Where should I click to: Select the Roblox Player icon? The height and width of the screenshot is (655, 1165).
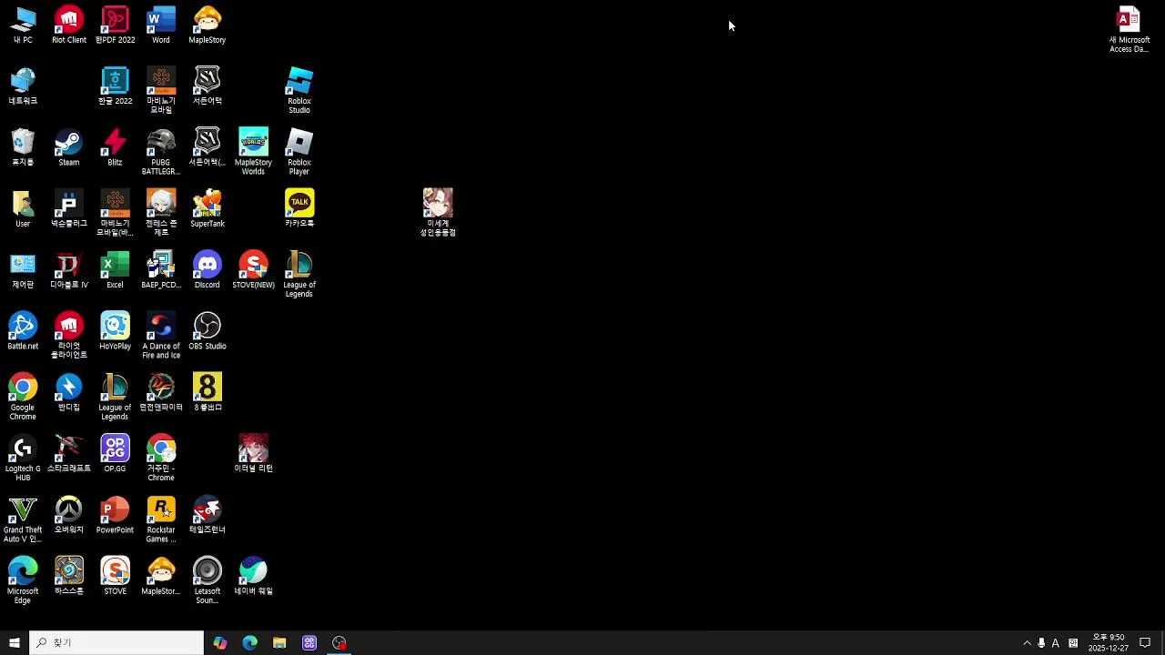tap(299, 152)
